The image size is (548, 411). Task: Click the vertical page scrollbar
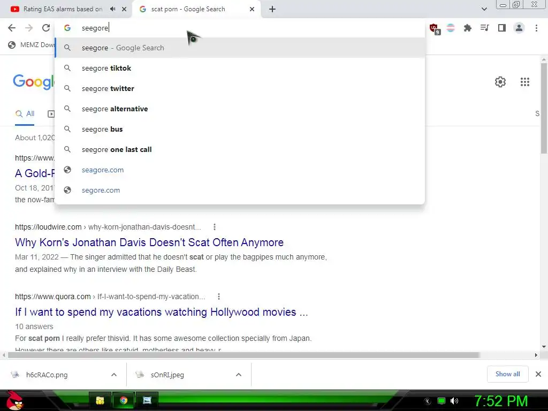[544, 108]
